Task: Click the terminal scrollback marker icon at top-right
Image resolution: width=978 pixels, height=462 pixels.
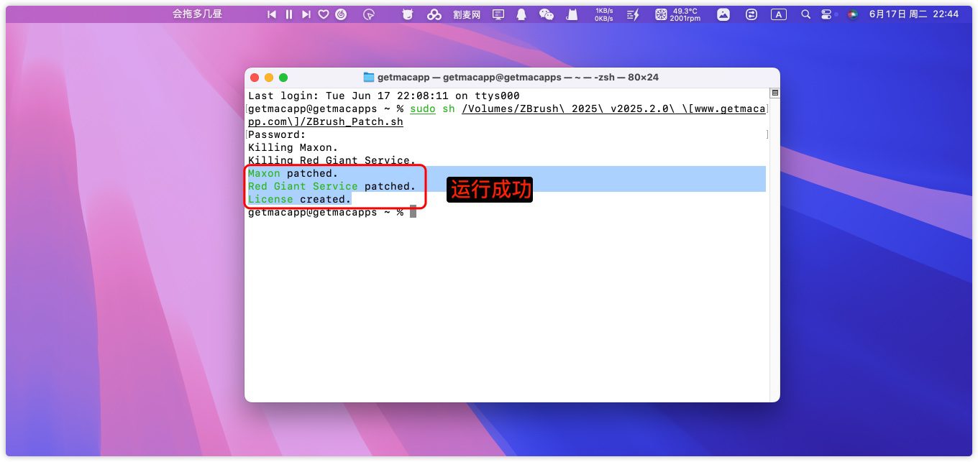Action: point(774,93)
